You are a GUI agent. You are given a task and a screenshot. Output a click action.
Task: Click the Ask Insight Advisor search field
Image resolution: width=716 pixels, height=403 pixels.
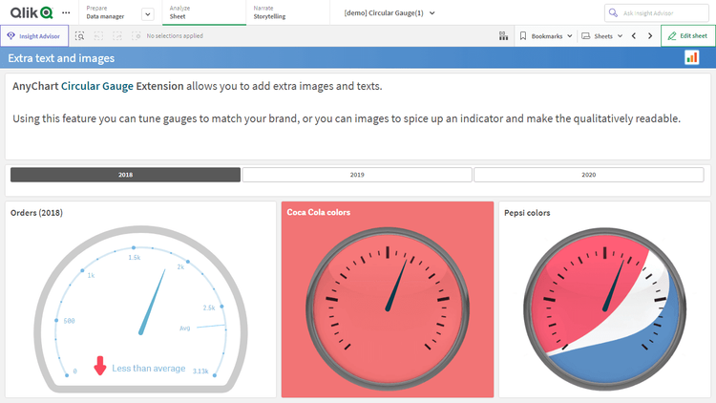click(661, 12)
